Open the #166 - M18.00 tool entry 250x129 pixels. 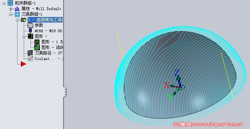tap(48, 31)
